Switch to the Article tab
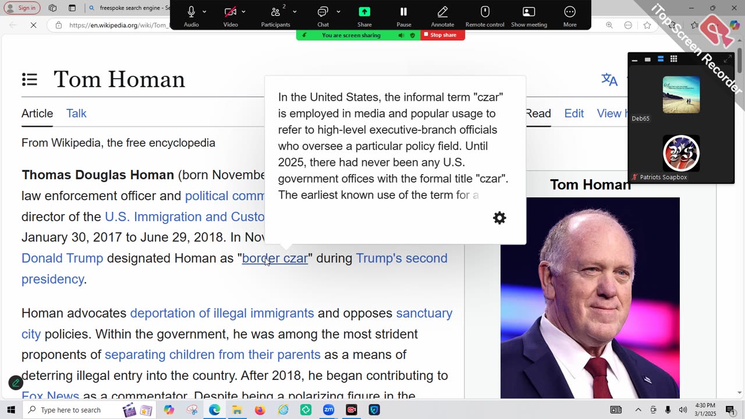745x419 pixels. (37, 113)
